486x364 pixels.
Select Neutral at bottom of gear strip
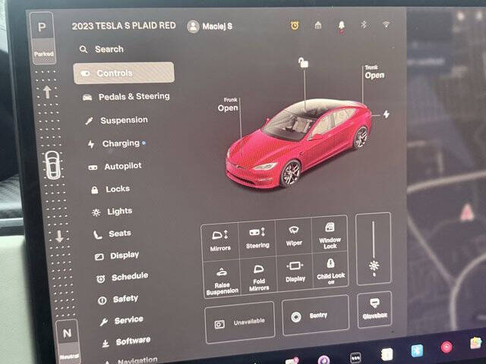pos(68,341)
